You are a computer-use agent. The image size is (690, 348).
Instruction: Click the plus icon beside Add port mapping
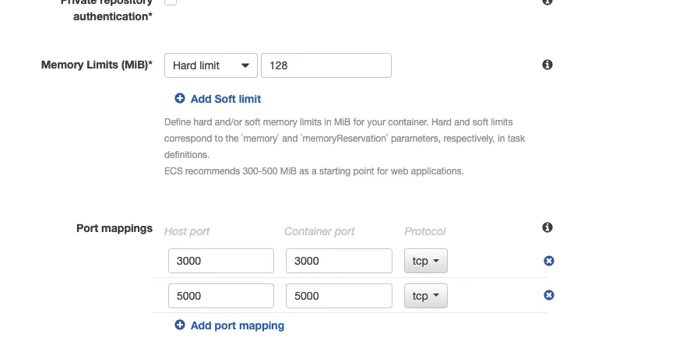pyautogui.click(x=180, y=325)
